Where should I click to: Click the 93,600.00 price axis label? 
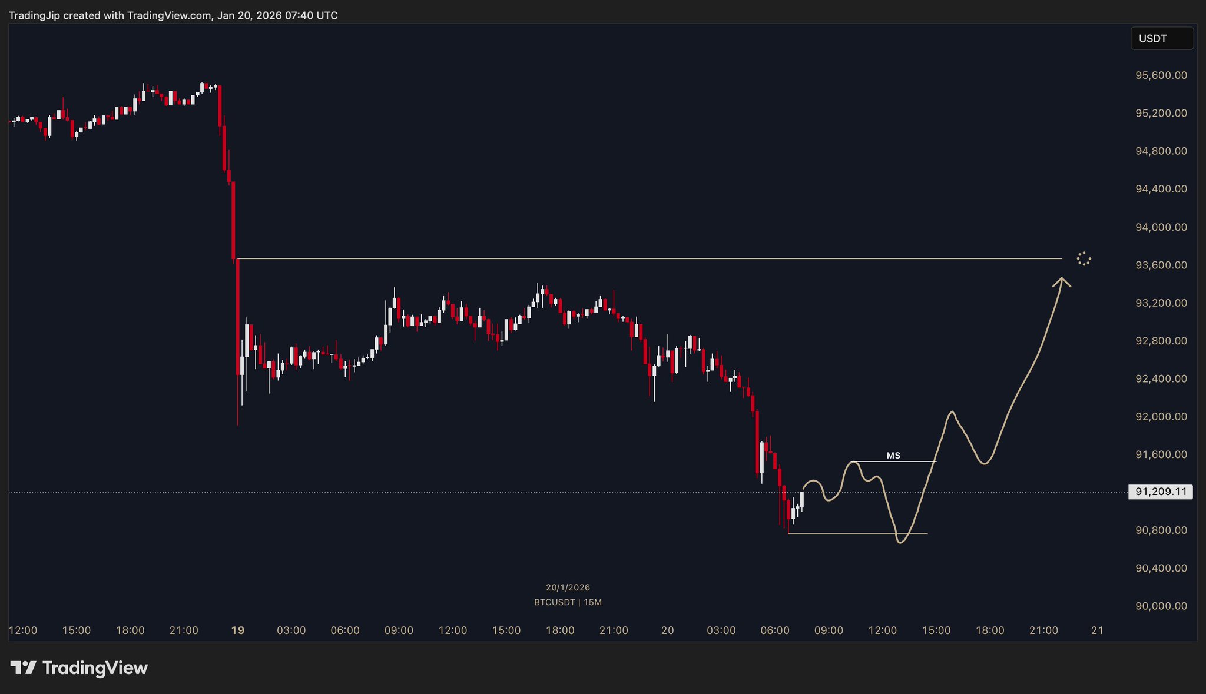point(1161,265)
